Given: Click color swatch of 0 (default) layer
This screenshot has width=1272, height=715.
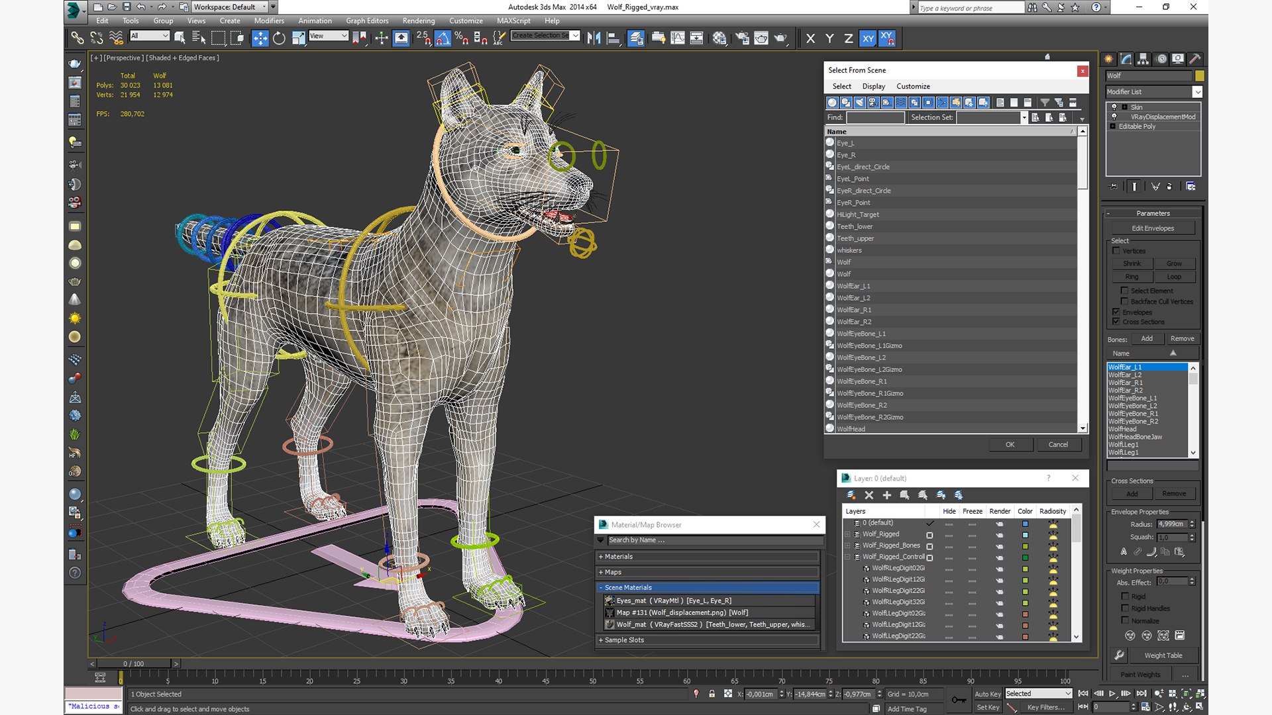Looking at the screenshot, I should pyautogui.click(x=1025, y=523).
